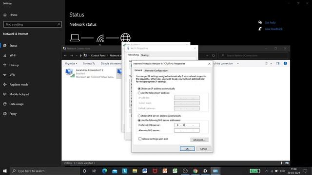Cancel the IPv4 properties dialog
Viewport: 312px width, 175px height.
click(x=204, y=149)
